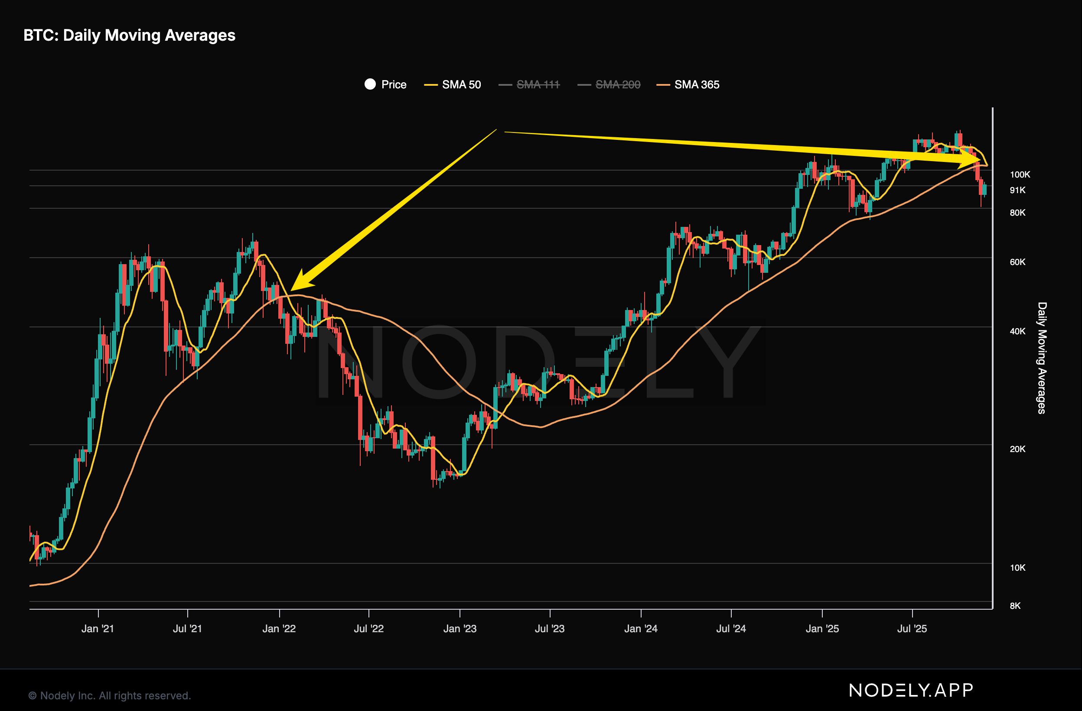Image resolution: width=1082 pixels, height=711 pixels.
Task: Enable the SMA 111 legend item
Action: pyautogui.click(x=538, y=84)
